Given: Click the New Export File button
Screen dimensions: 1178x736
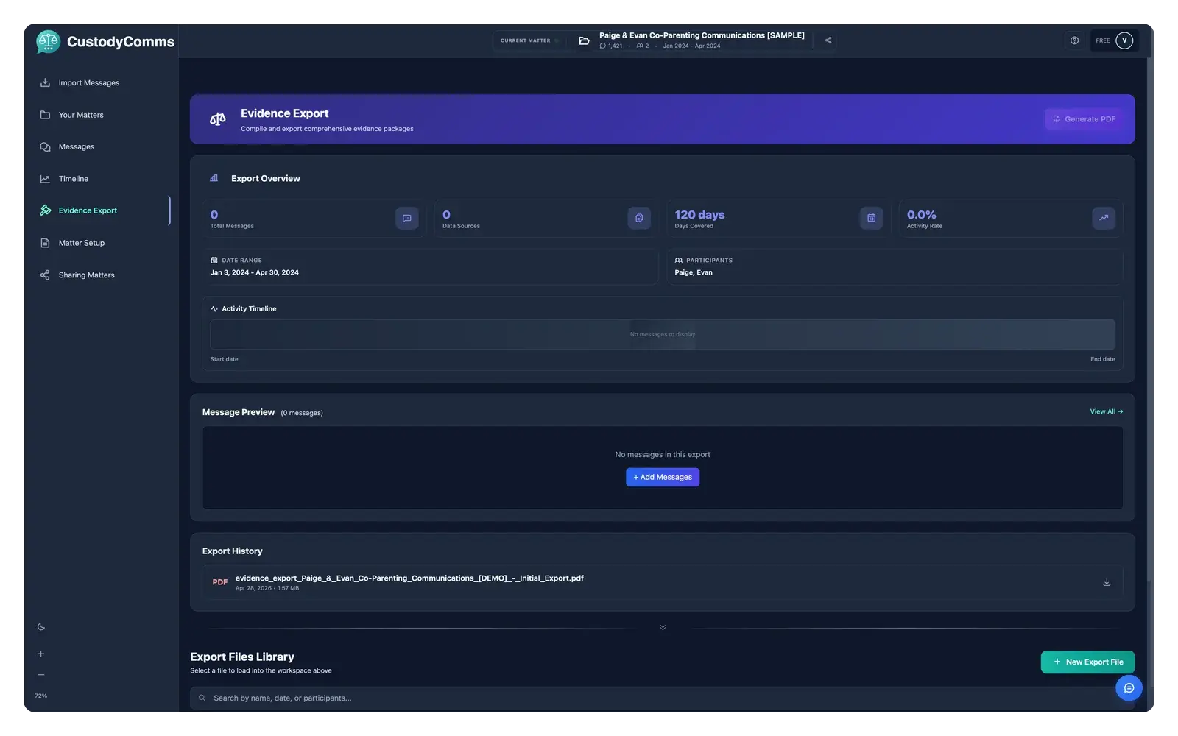Looking at the screenshot, I should [x=1087, y=662].
